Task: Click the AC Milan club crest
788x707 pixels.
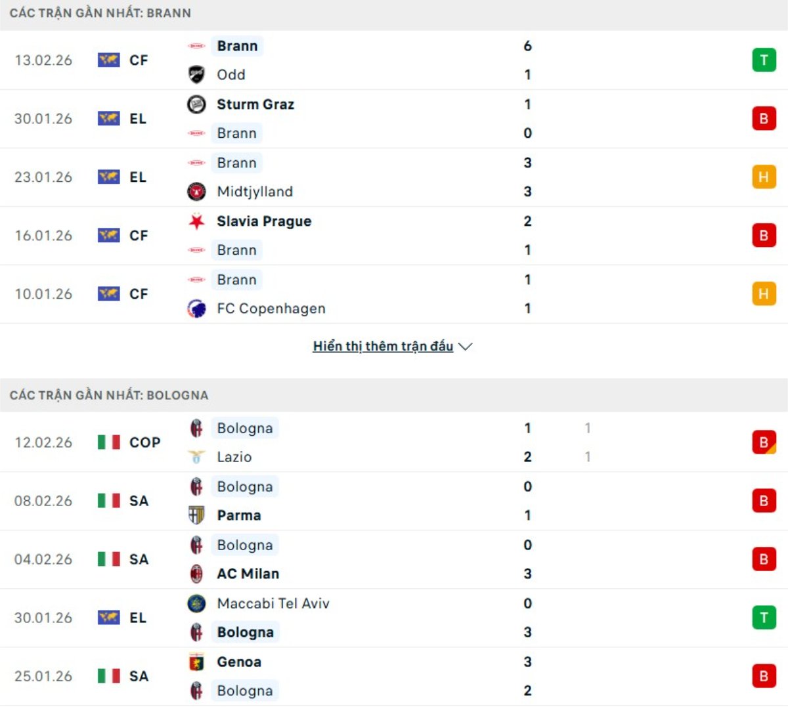Action: coord(196,574)
